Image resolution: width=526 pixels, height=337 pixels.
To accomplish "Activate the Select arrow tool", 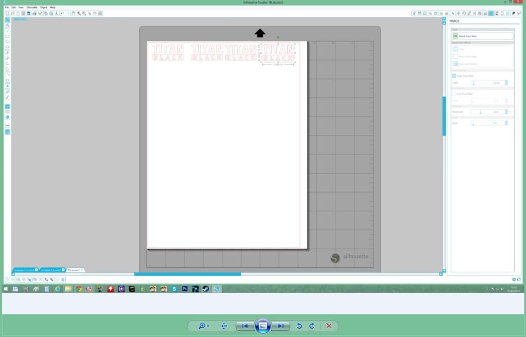I will 7,20.
